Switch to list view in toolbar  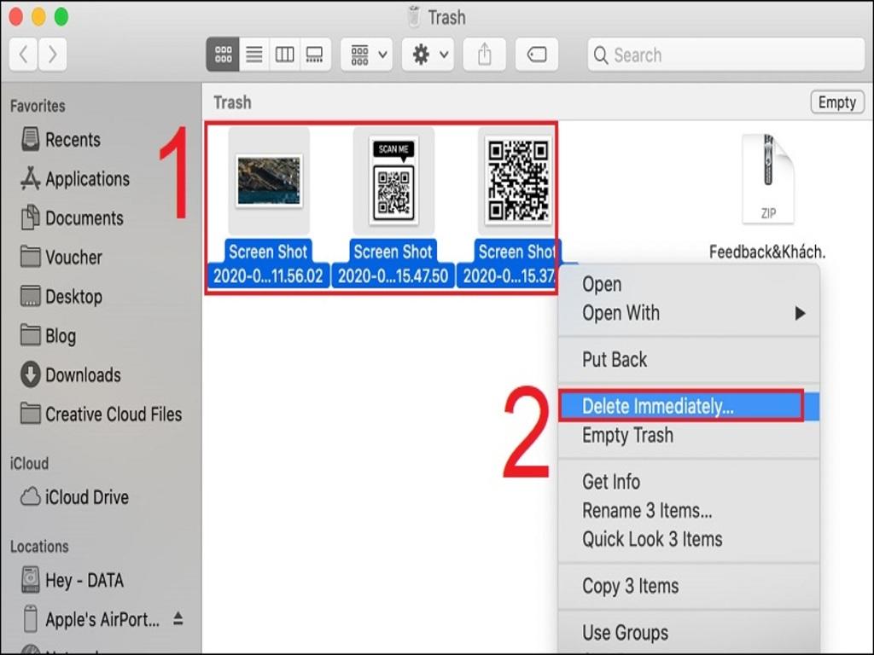pos(253,55)
